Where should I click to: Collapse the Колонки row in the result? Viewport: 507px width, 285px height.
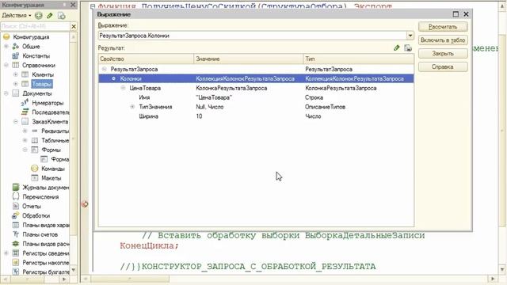coord(113,78)
